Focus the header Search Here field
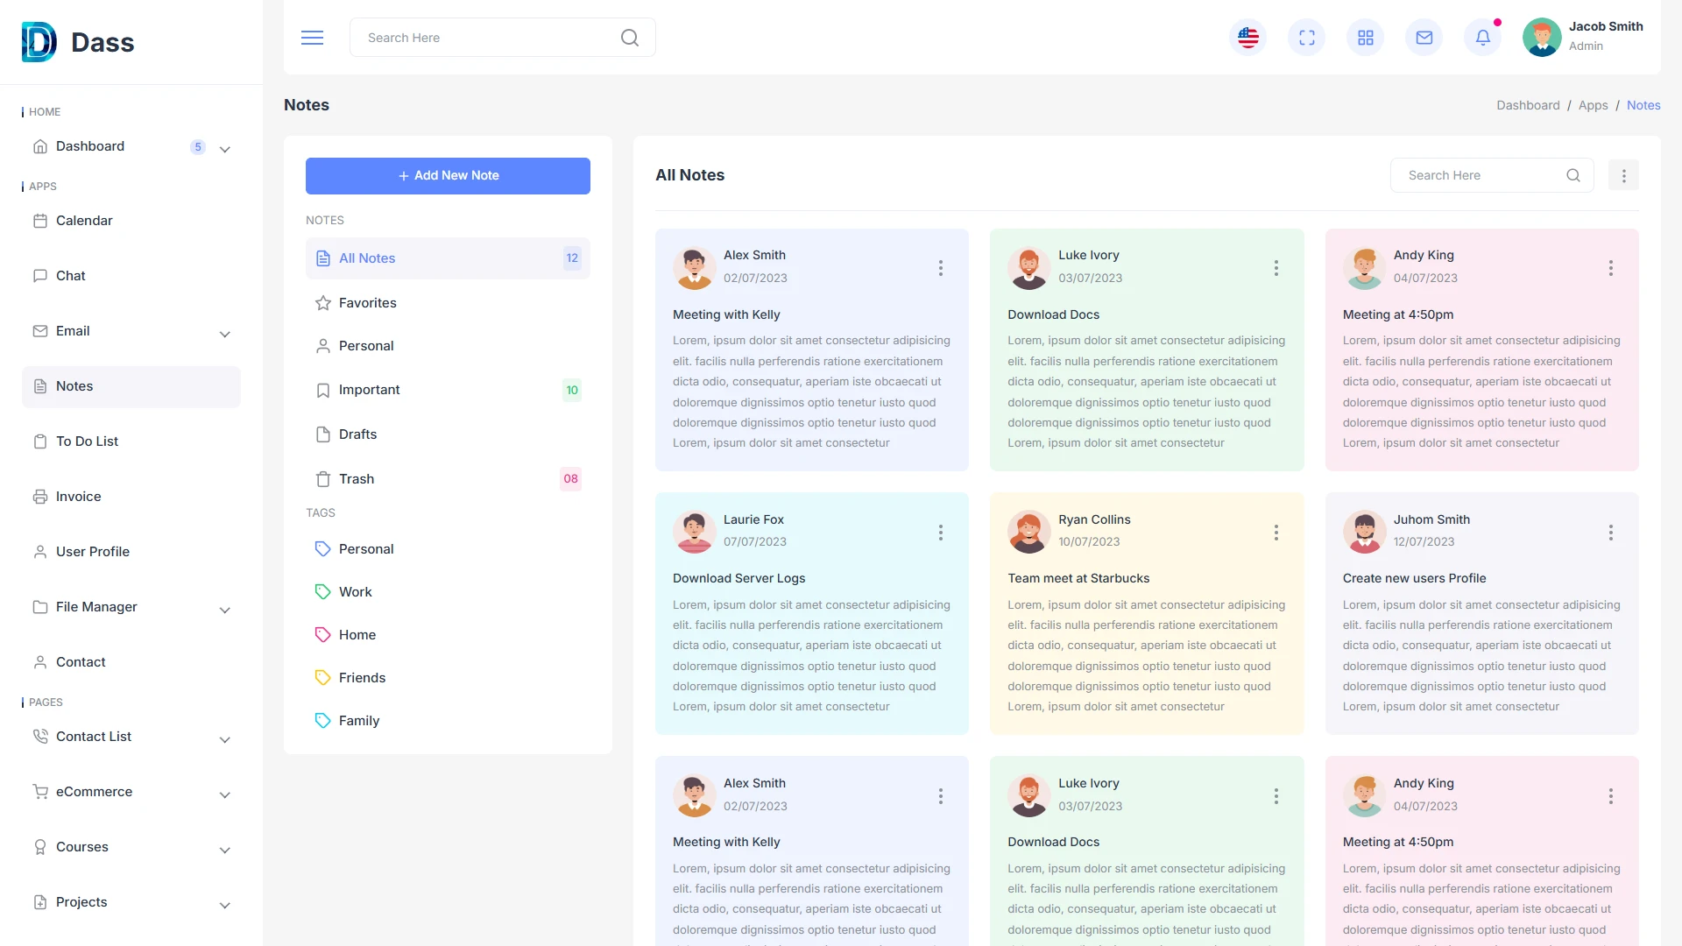 (502, 38)
